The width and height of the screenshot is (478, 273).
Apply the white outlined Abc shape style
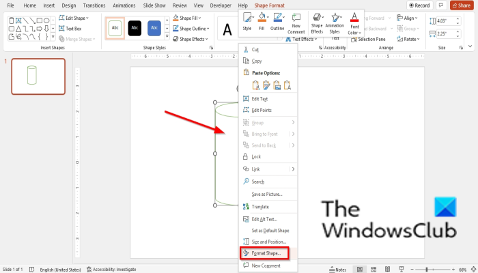[115, 28]
